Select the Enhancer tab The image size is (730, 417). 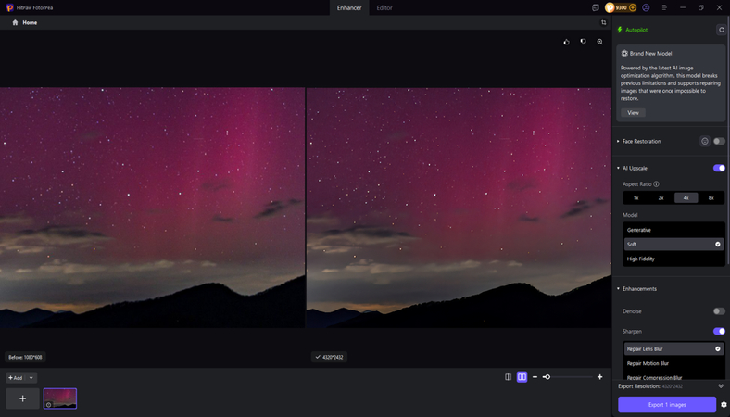[x=348, y=7]
